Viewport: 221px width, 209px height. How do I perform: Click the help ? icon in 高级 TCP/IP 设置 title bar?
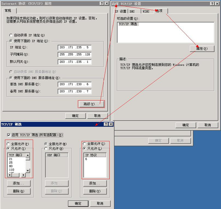[212, 4]
